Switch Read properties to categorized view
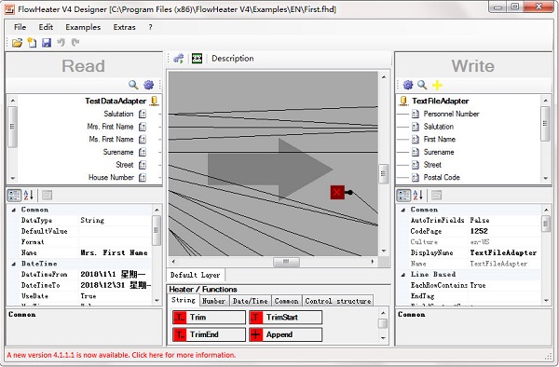Screen dimensions: 559x367 click(x=14, y=196)
